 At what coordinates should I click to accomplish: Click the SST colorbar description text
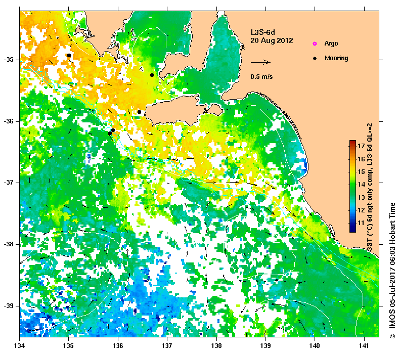click(x=370, y=188)
